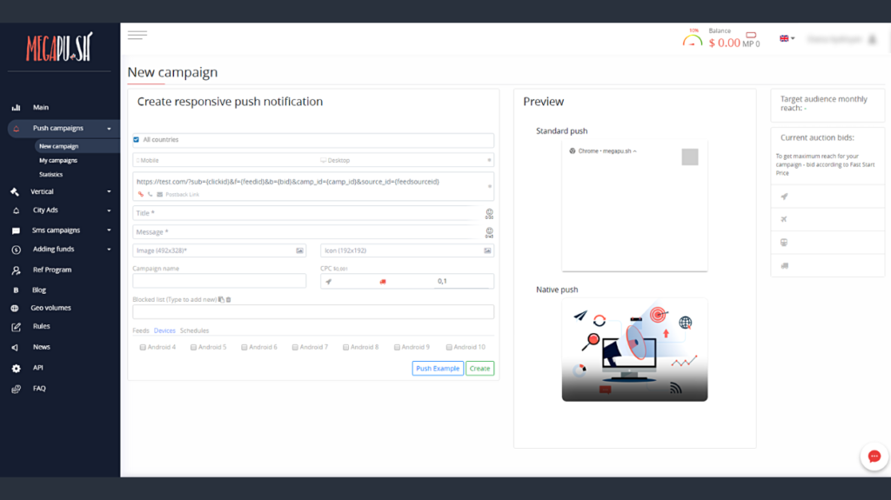Open My campaigns in the sidebar

click(58, 160)
